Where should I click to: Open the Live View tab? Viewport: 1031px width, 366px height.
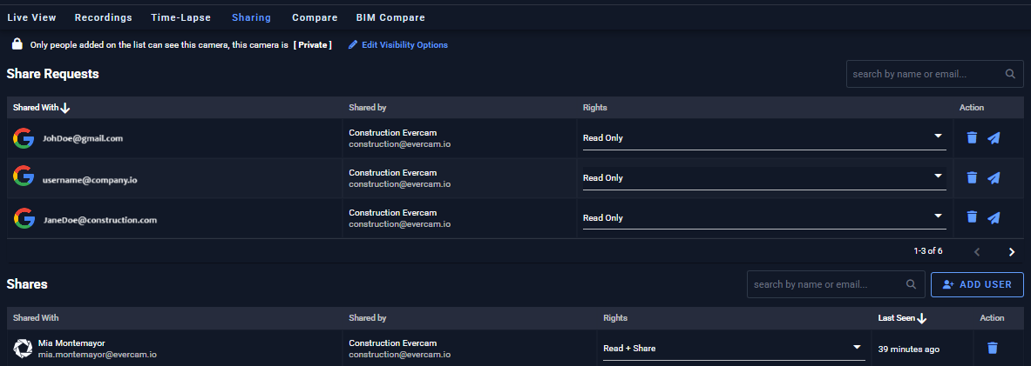[31, 17]
